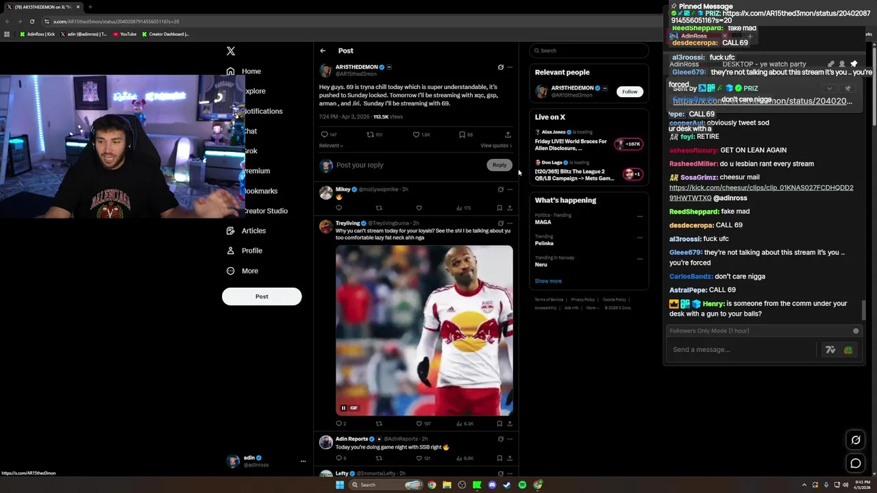Dismiss the Followers Only Mode notice
Screen dimensions: 877x493
(856, 331)
